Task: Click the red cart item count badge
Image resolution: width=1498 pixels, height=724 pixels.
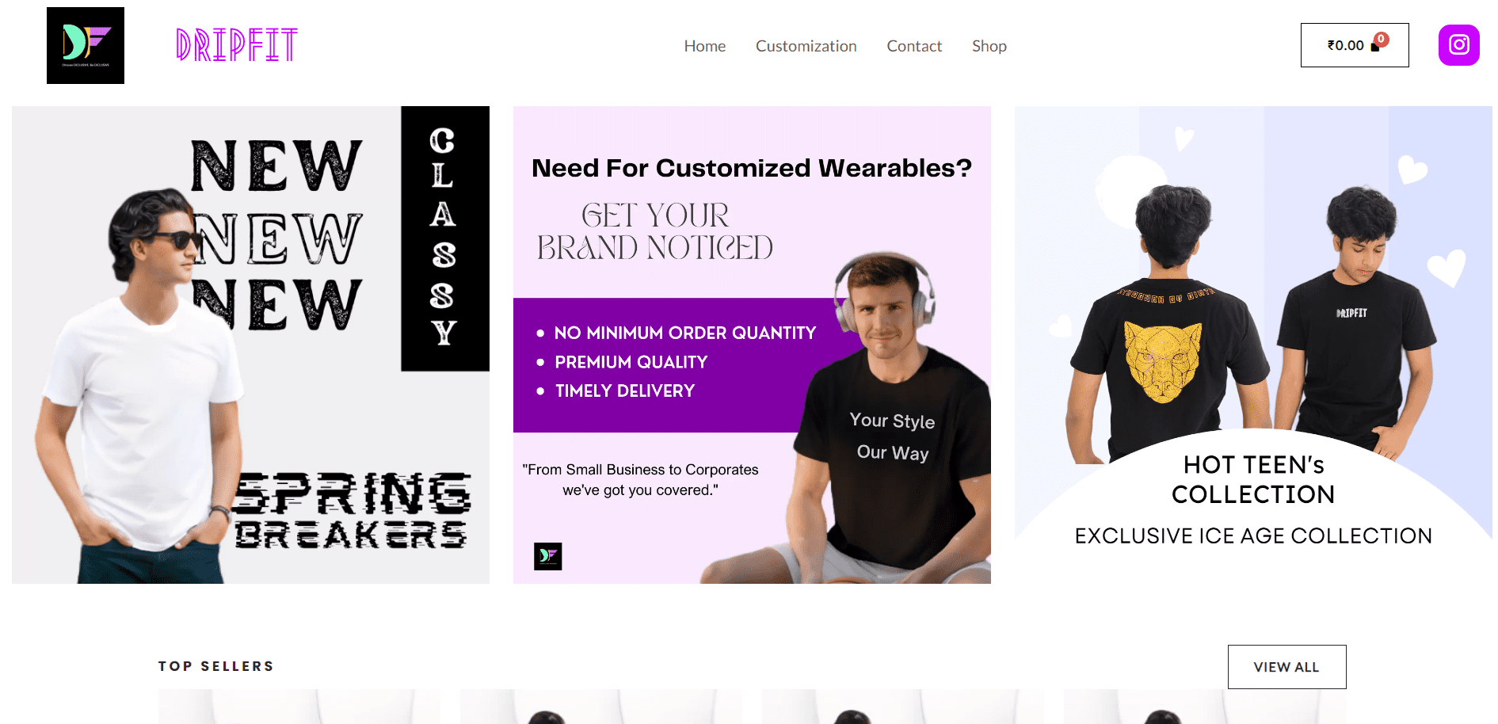Action: tap(1382, 39)
